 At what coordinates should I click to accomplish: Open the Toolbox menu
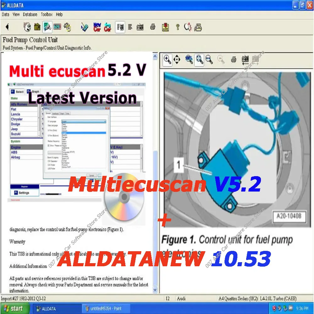tap(46, 14)
